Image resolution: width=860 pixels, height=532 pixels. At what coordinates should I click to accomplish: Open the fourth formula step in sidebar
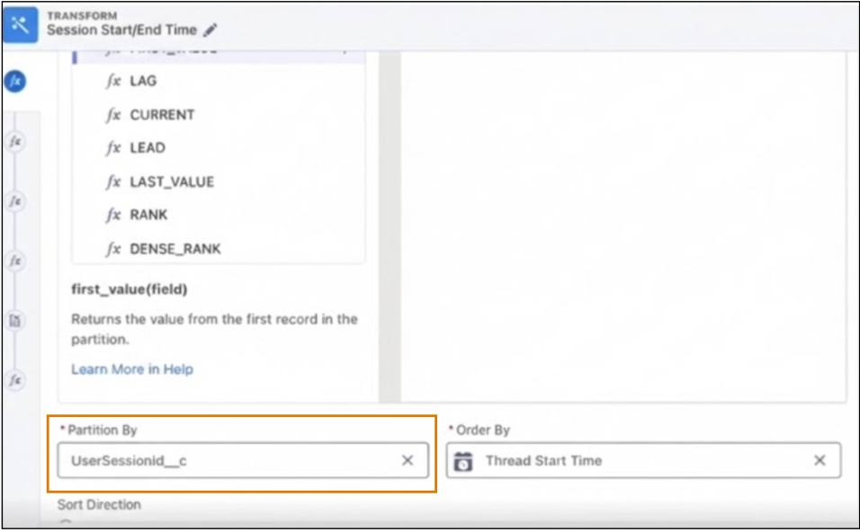tap(15, 261)
